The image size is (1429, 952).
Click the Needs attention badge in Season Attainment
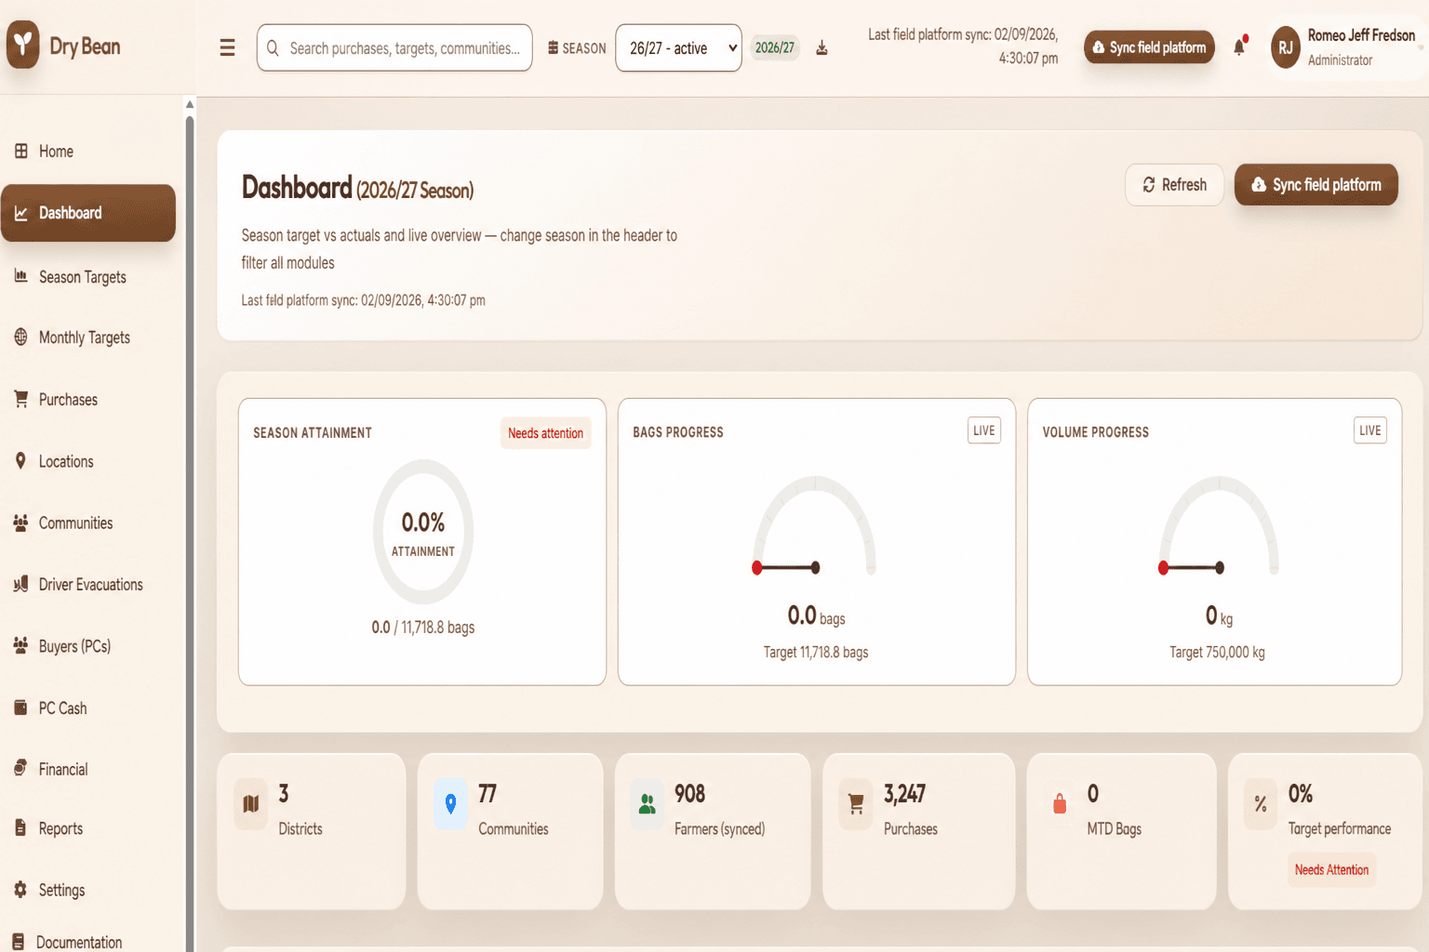tap(545, 433)
